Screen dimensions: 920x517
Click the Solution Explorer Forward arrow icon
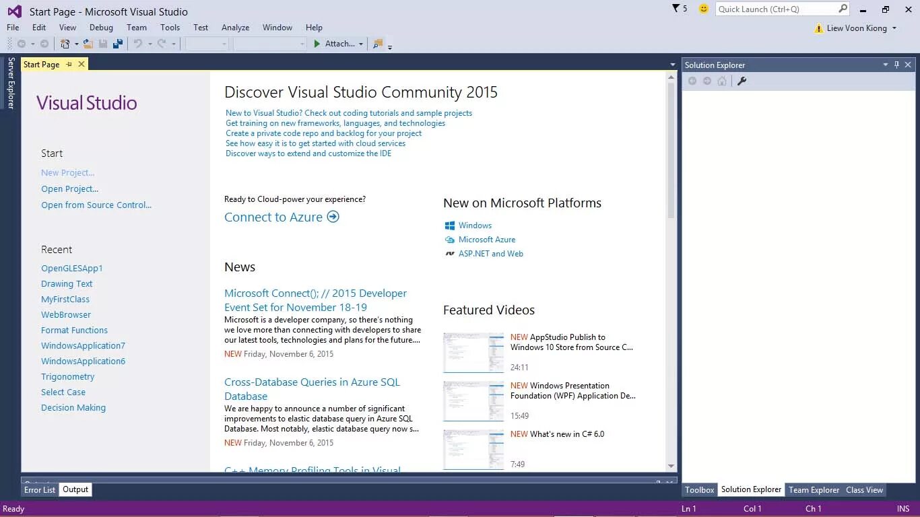[x=707, y=81]
